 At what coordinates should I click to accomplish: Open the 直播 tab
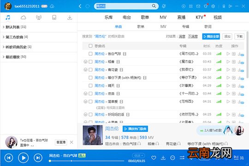point(181,17)
